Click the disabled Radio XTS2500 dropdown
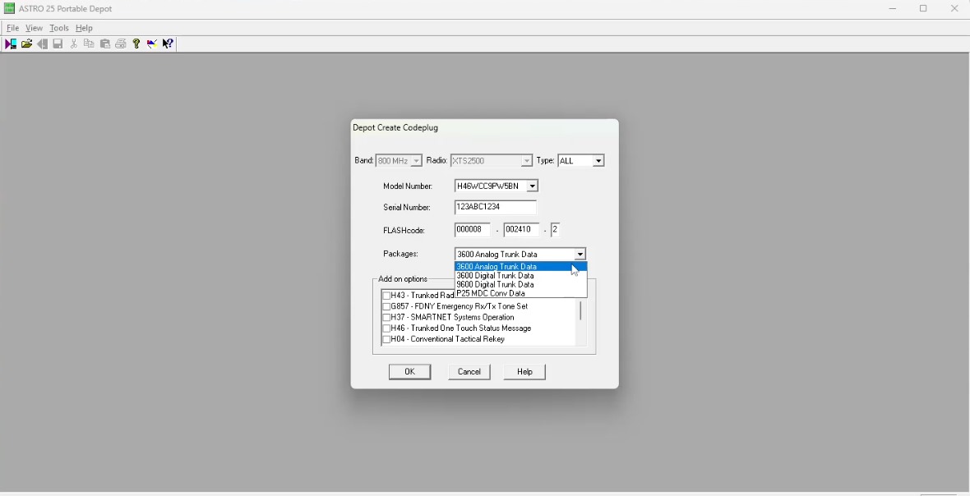The width and height of the screenshot is (970, 496). click(x=492, y=161)
